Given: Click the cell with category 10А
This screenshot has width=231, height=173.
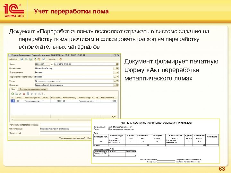Looking at the screenshot, I should coord(19,101).
